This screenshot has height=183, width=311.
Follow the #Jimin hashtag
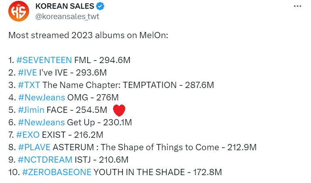(31, 110)
